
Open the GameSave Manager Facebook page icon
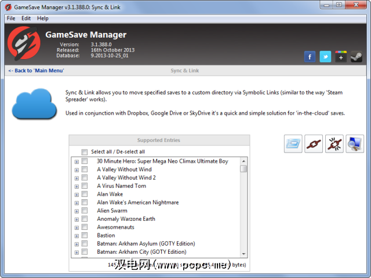(x=310, y=57)
